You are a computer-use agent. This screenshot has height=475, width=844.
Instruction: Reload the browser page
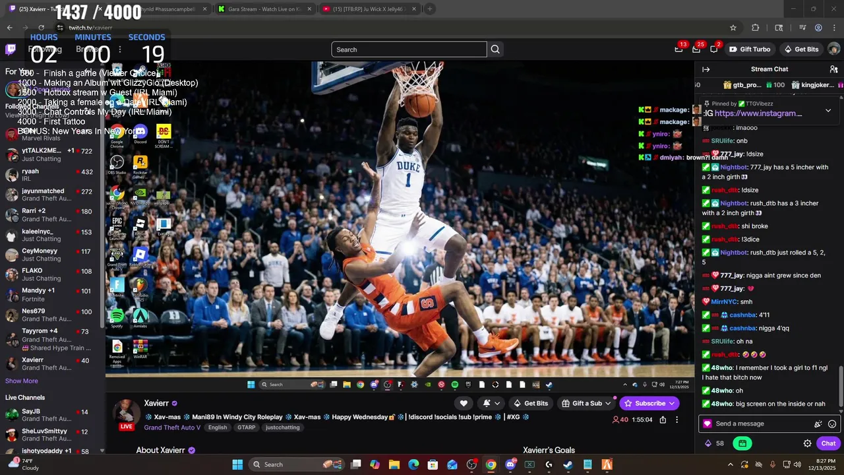pos(41,28)
